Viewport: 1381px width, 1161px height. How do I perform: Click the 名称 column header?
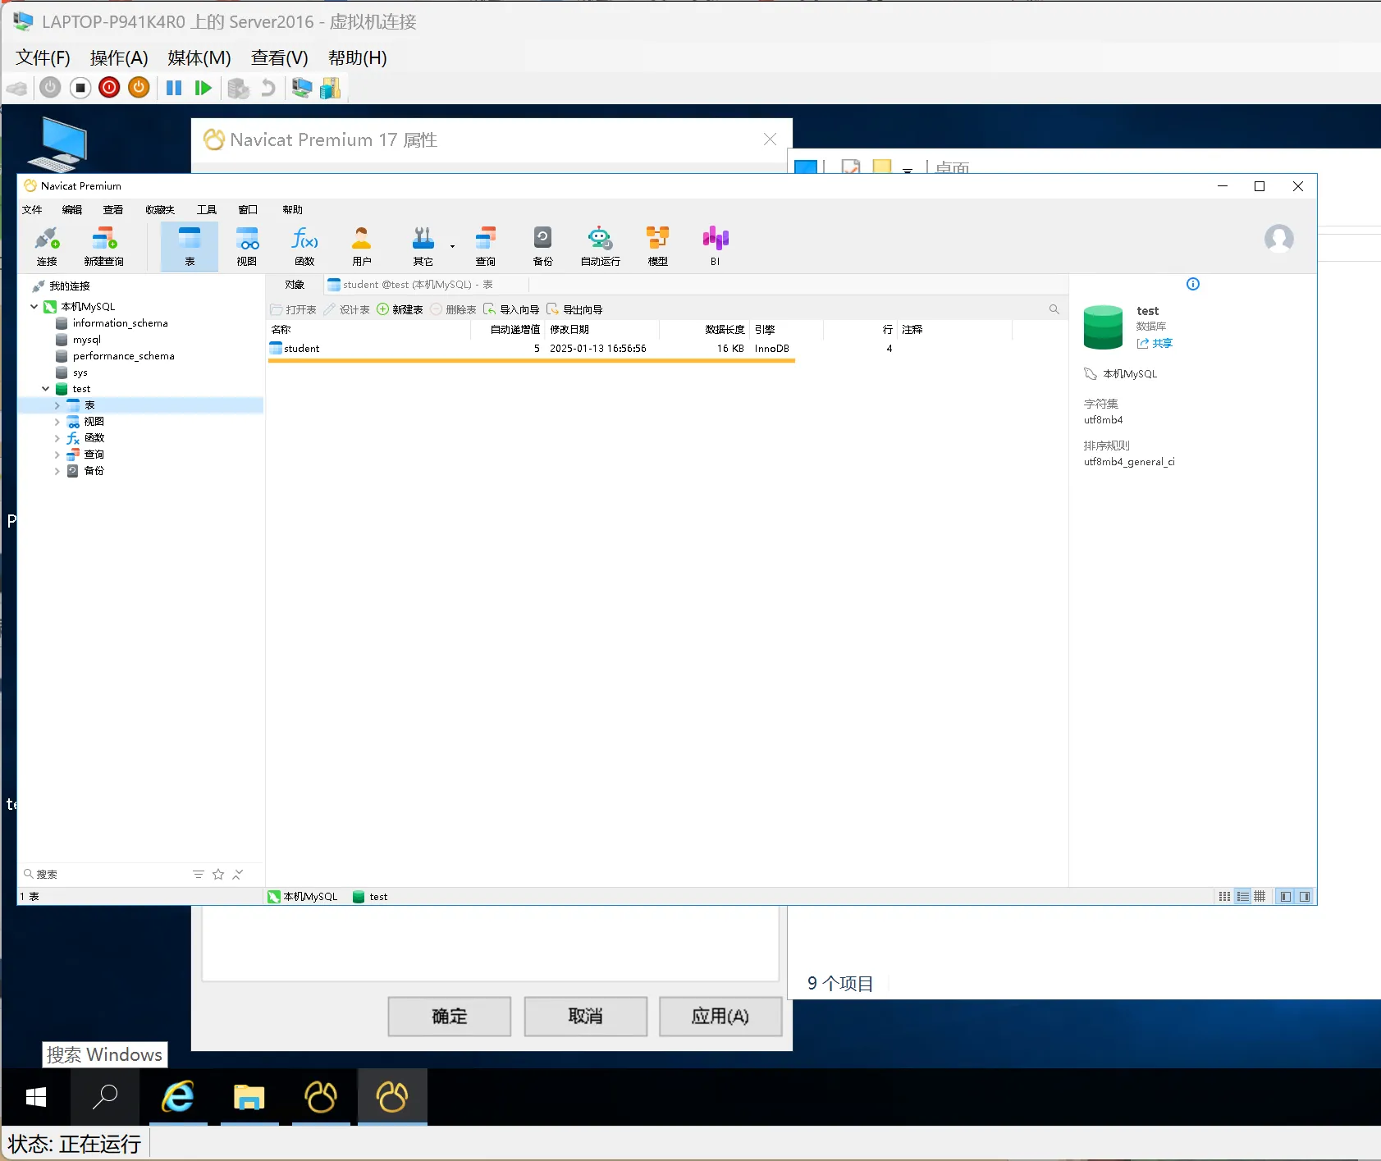pyautogui.click(x=368, y=330)
